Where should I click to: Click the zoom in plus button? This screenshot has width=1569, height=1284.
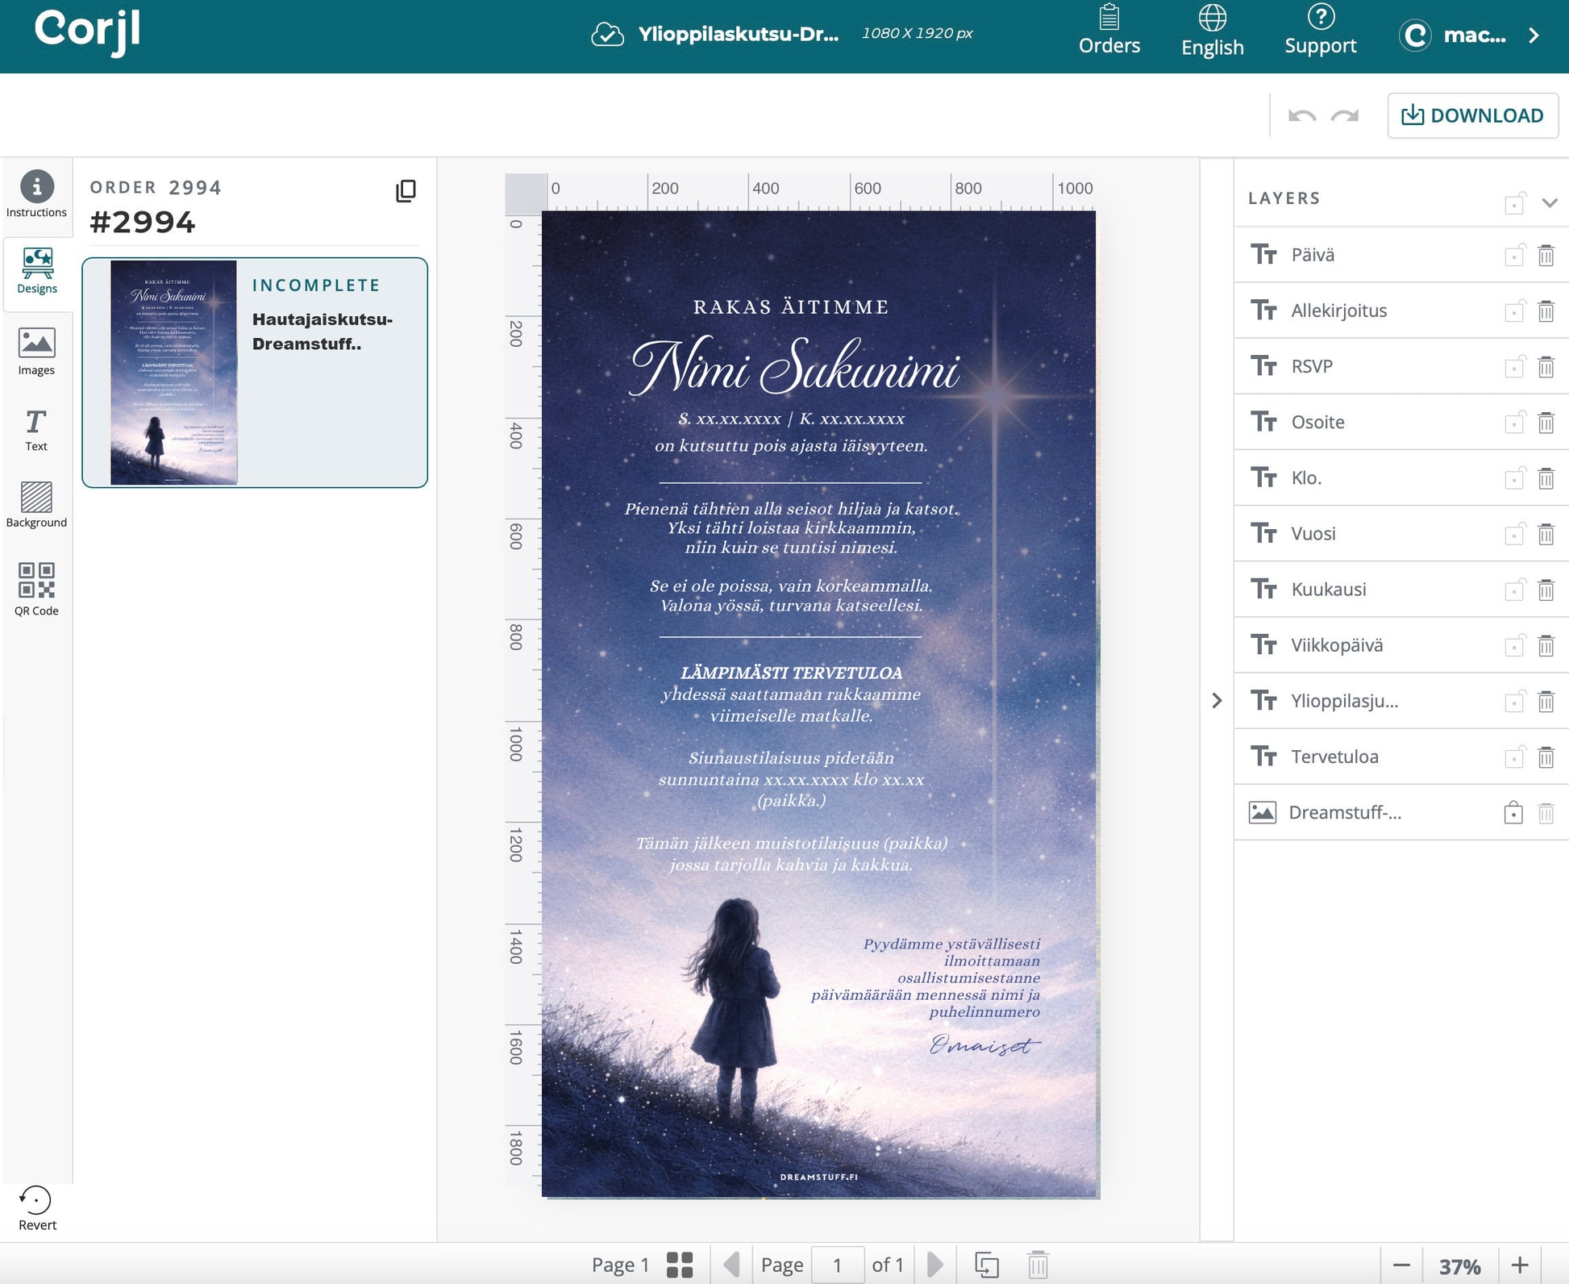click(1519, 1265)
